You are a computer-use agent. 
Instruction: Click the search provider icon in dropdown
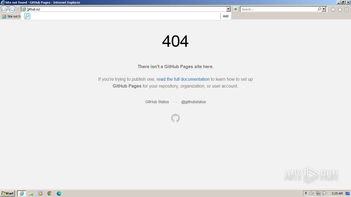pyautogui.click(x=27, y=16)
